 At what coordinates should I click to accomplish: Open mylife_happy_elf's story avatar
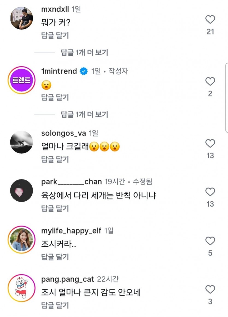(22, 240)
